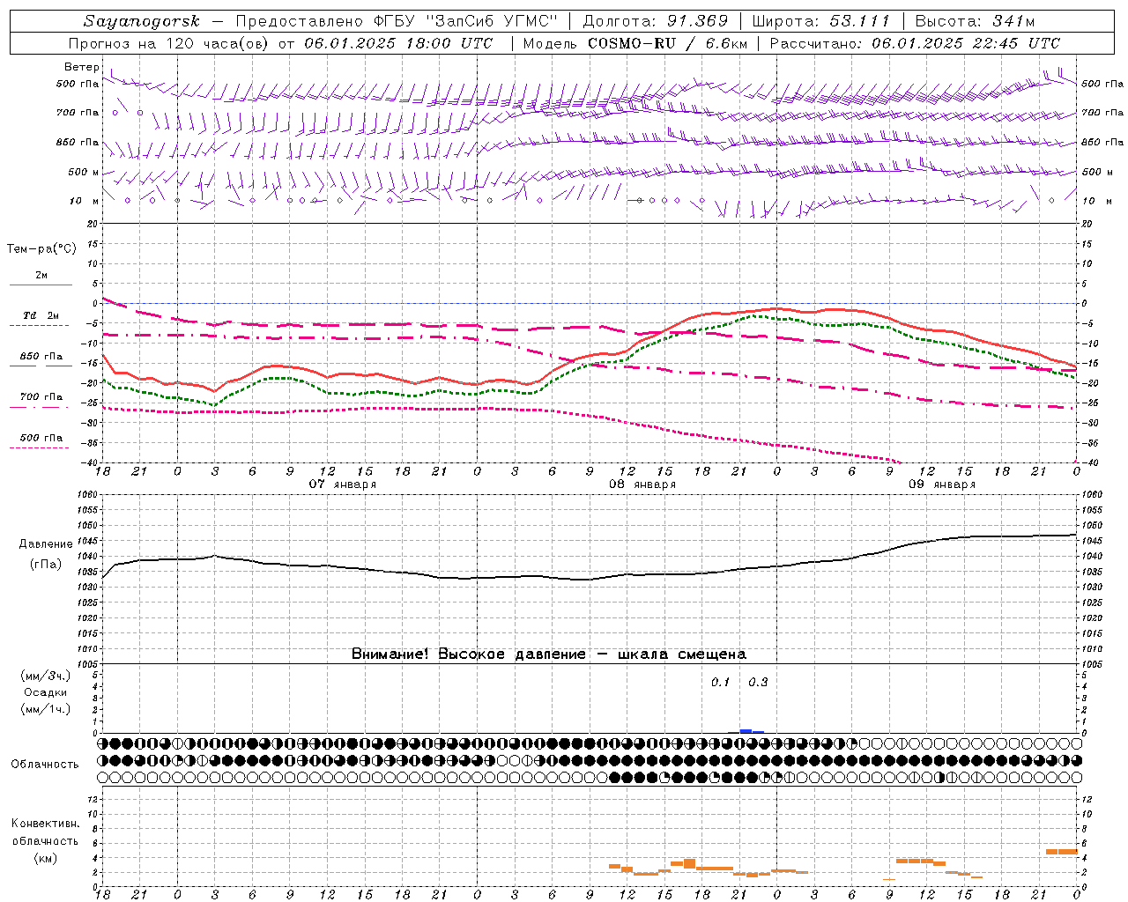
Task: Click the Осадки panel label
Action: pos(45,692)
